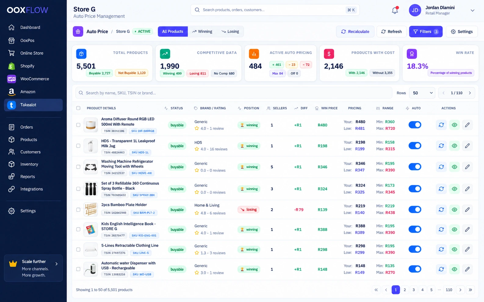This screenshot has width=484, height=302.
Task: Open the notifications bell
Action: point(395,10)
